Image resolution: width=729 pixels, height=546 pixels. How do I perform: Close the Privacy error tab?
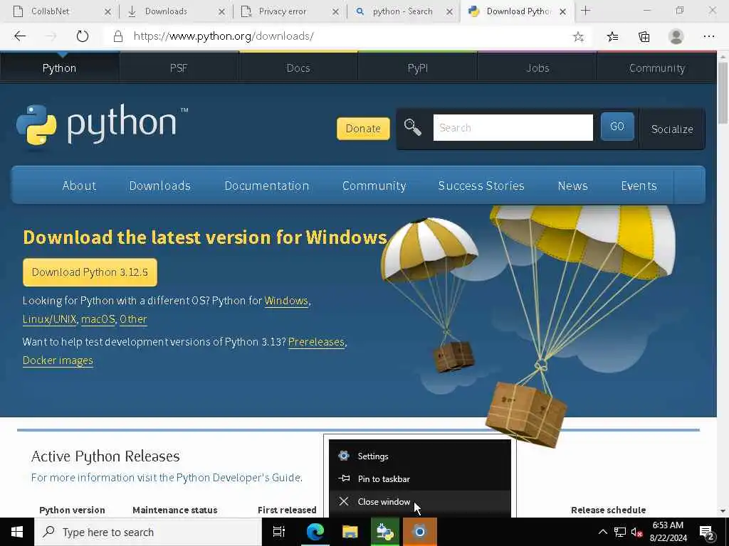pos(335,12)
